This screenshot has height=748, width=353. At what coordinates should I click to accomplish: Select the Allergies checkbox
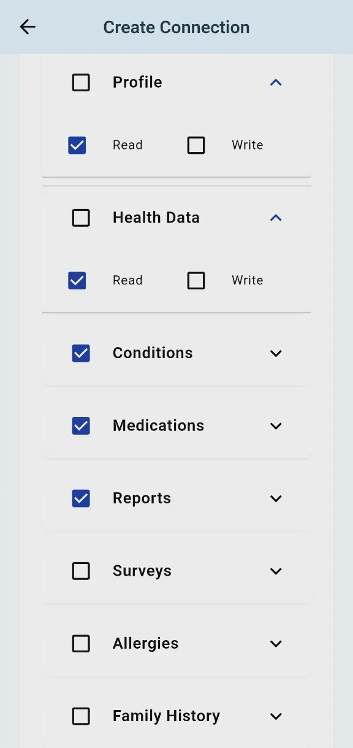(x=81, y=644)
